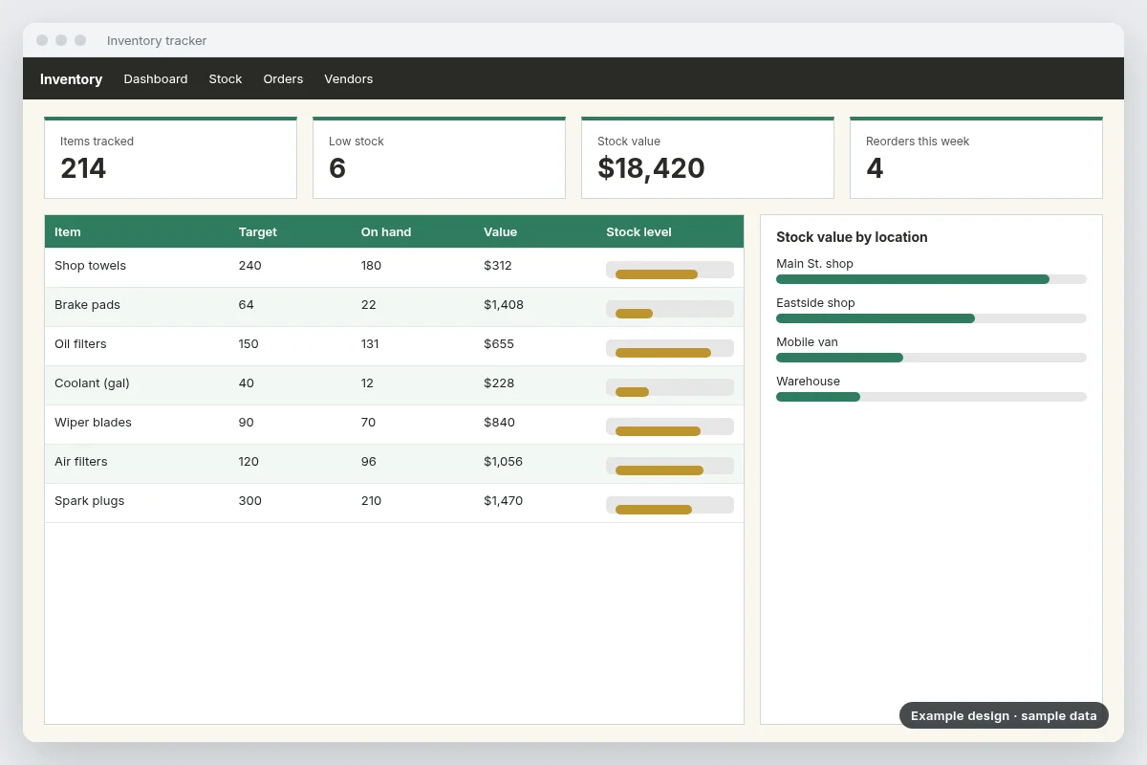Click the Main St. shop label
This screenshot has height=765, width=1147.
pyautogui.click(x=814, y=264)
